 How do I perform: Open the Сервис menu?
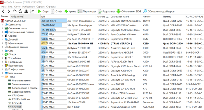pyautogui.click(x=41, y=7)
